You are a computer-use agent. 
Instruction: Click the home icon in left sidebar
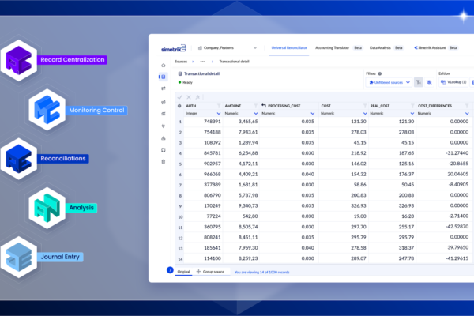pos(163,64)
